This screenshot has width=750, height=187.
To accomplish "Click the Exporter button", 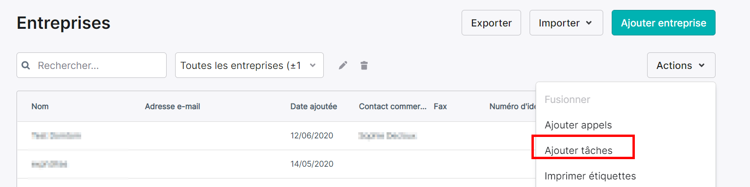I will tap(491, 23).
